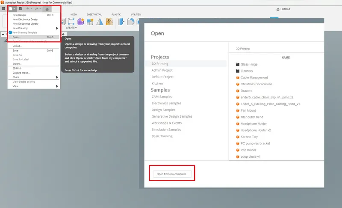The image size is (342, 208).
Task: Expand the Share submenu
Action: pos(34,77)
